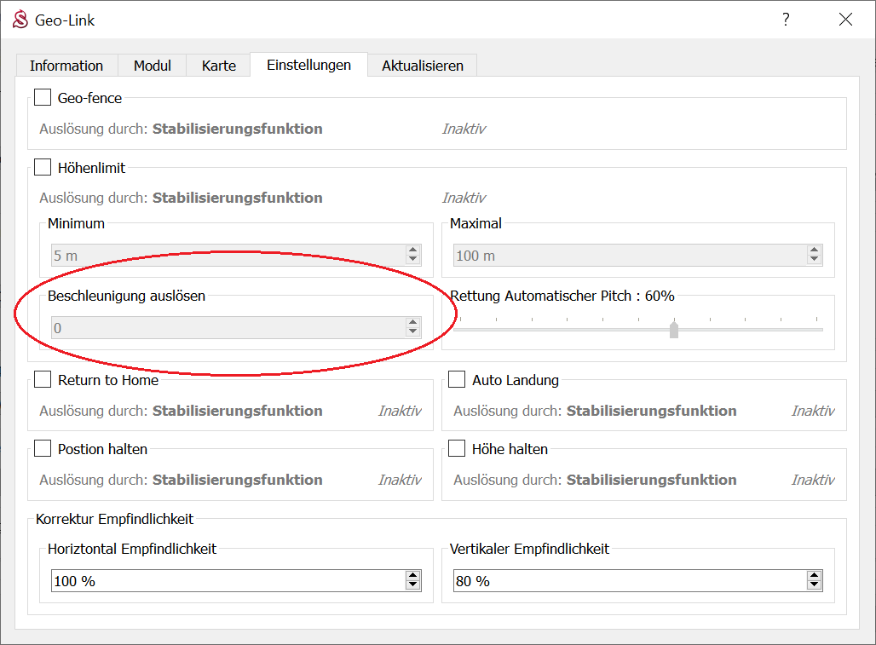876x645 pixels.
Task: Select the Karte tab
Action: [x=219, y=66]
